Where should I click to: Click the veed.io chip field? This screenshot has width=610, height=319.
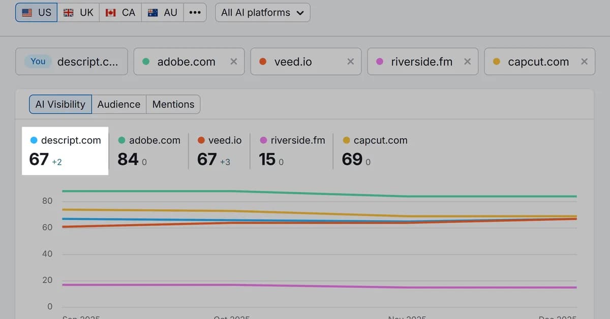(306, 61)
